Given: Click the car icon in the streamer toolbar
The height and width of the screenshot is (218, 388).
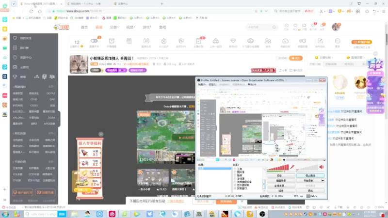Looking at the screenshot, I should click(x=216, y=41).
